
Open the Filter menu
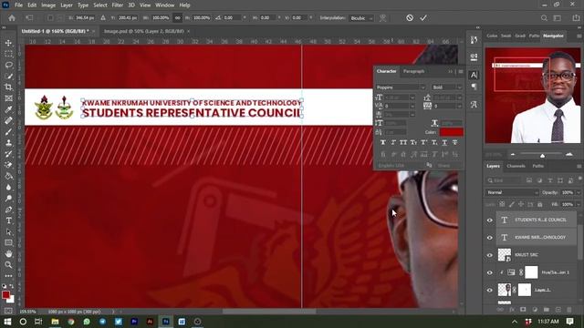[x=118, y=5]
